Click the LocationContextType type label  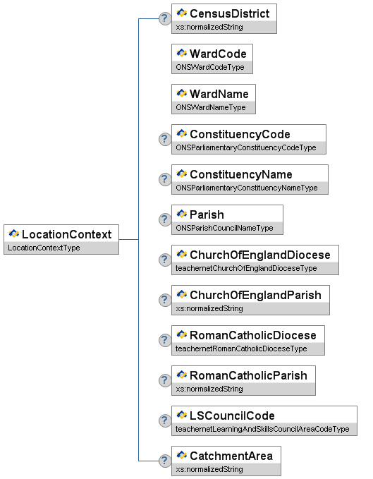44,248
